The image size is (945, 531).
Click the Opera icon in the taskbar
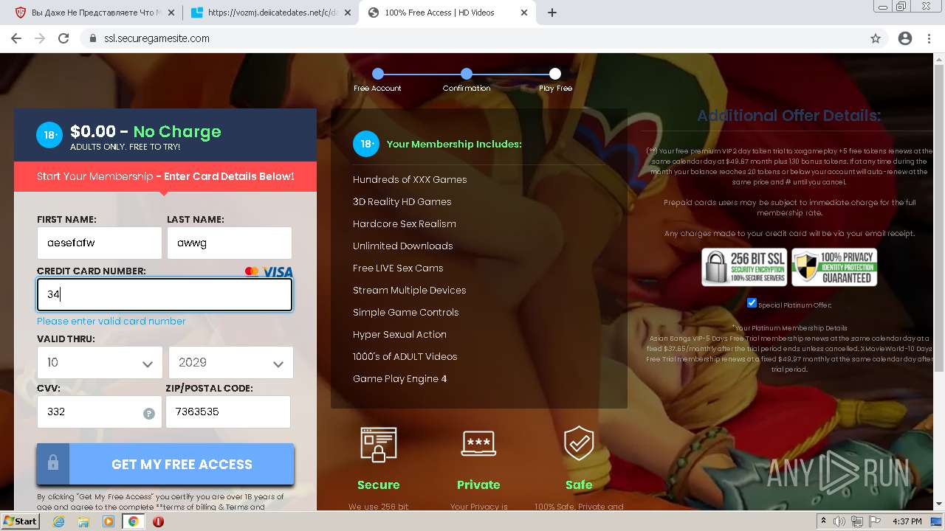coord(158,521)
